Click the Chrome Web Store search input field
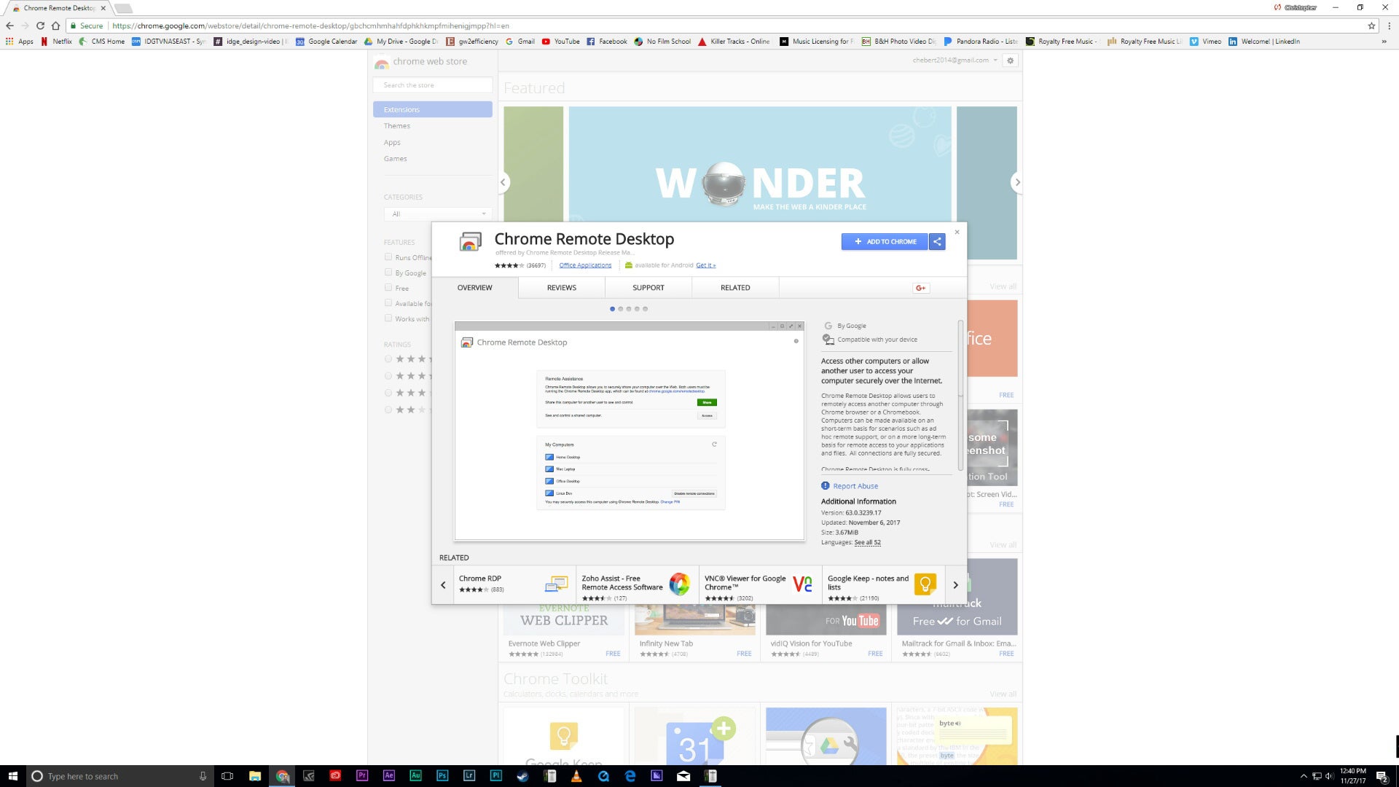Viewport: 1399px width, 787px height. [434, 85]
